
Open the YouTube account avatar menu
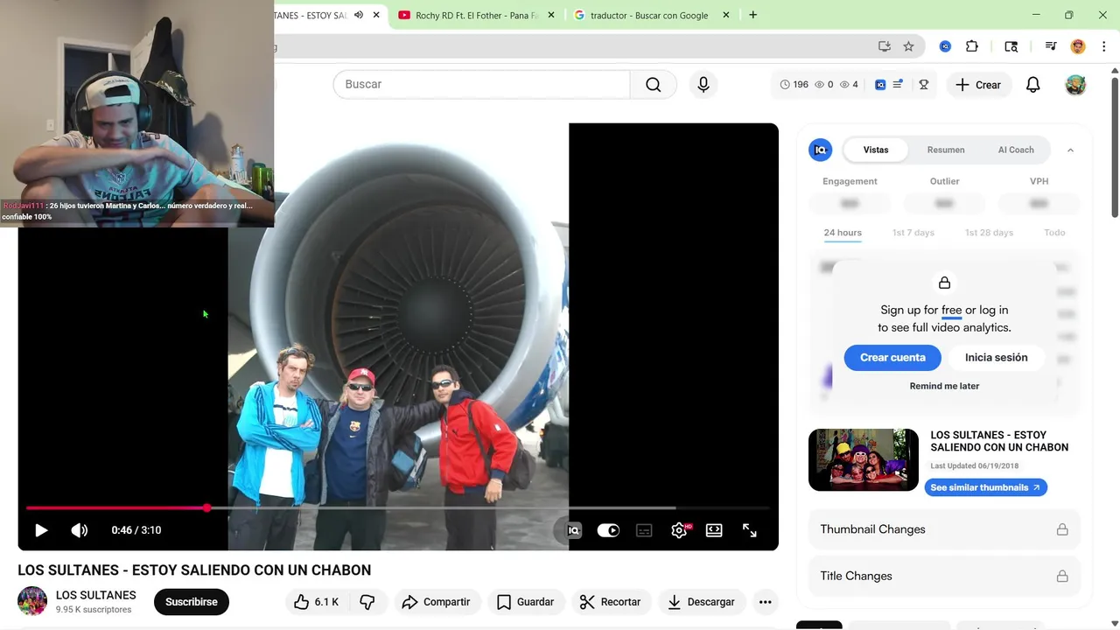pos(1075,84)
